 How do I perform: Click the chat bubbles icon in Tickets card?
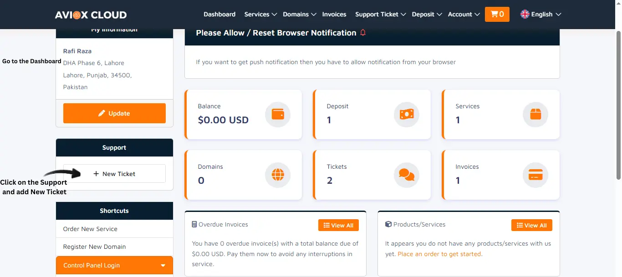(x=406, y=175)
